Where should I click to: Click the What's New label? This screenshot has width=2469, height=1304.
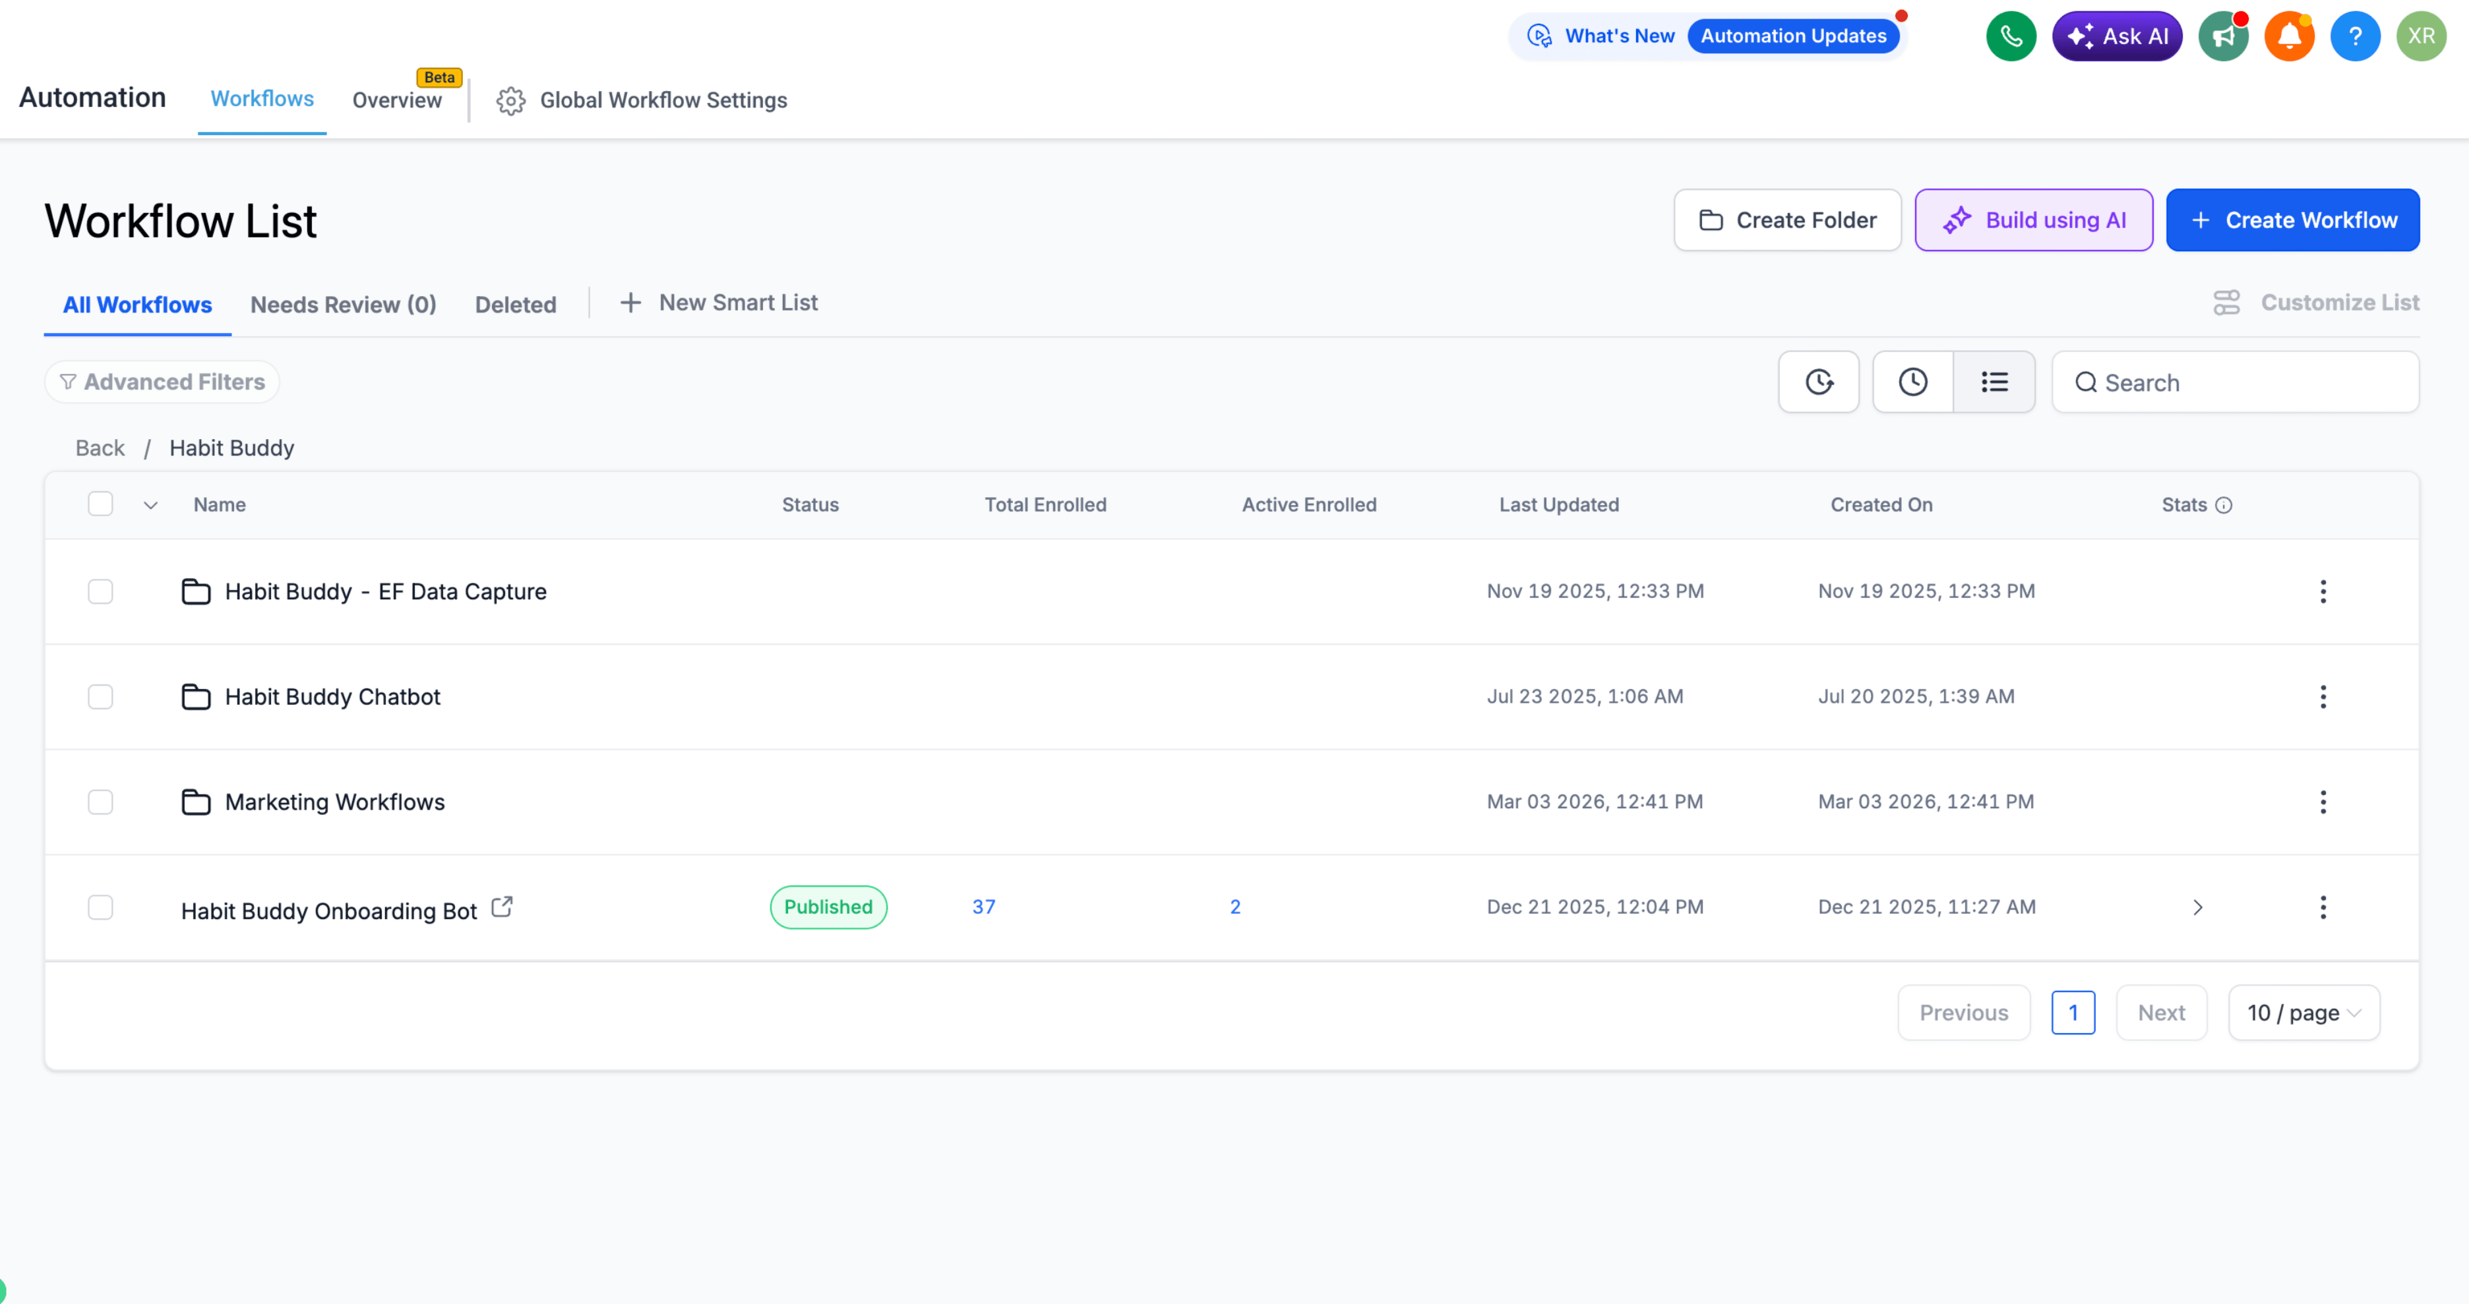[1620, 36]
